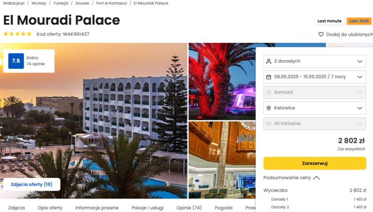Switch to the Opis oferty tab
This screenshot has width=373, height=212.
click(x=50, y=208)
